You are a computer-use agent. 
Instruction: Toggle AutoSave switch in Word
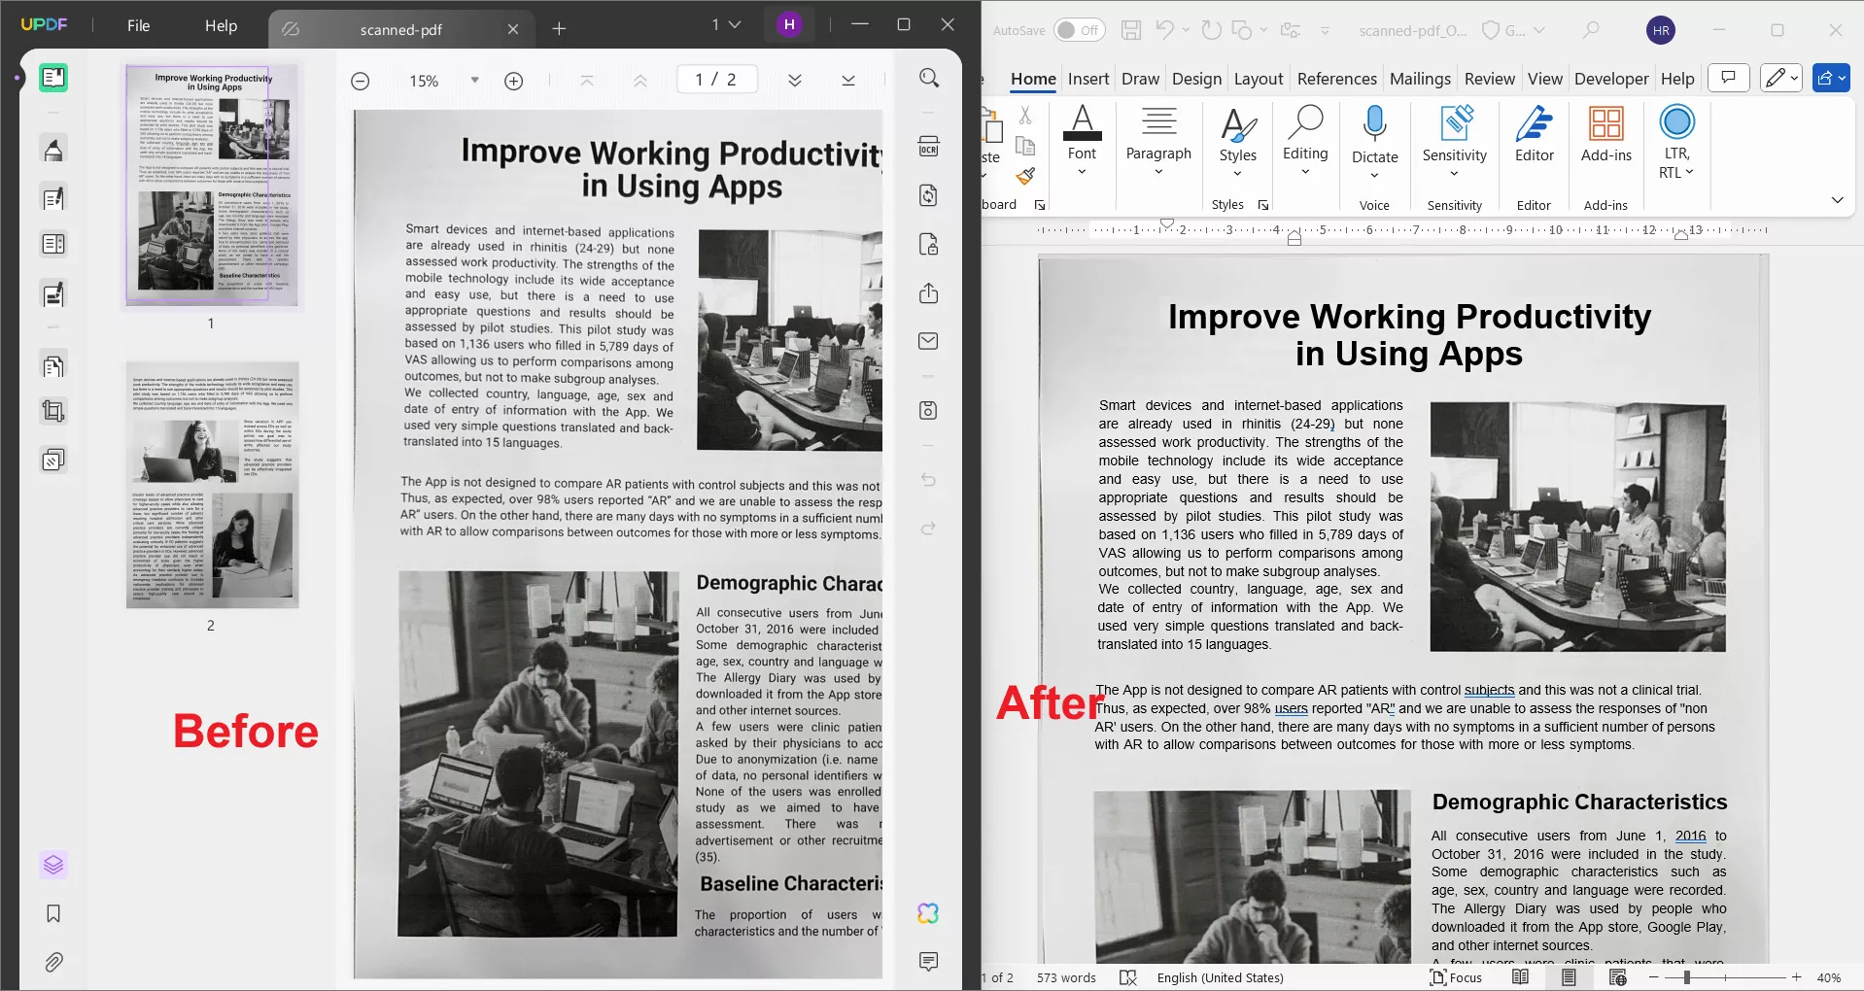pos(1080,30)
